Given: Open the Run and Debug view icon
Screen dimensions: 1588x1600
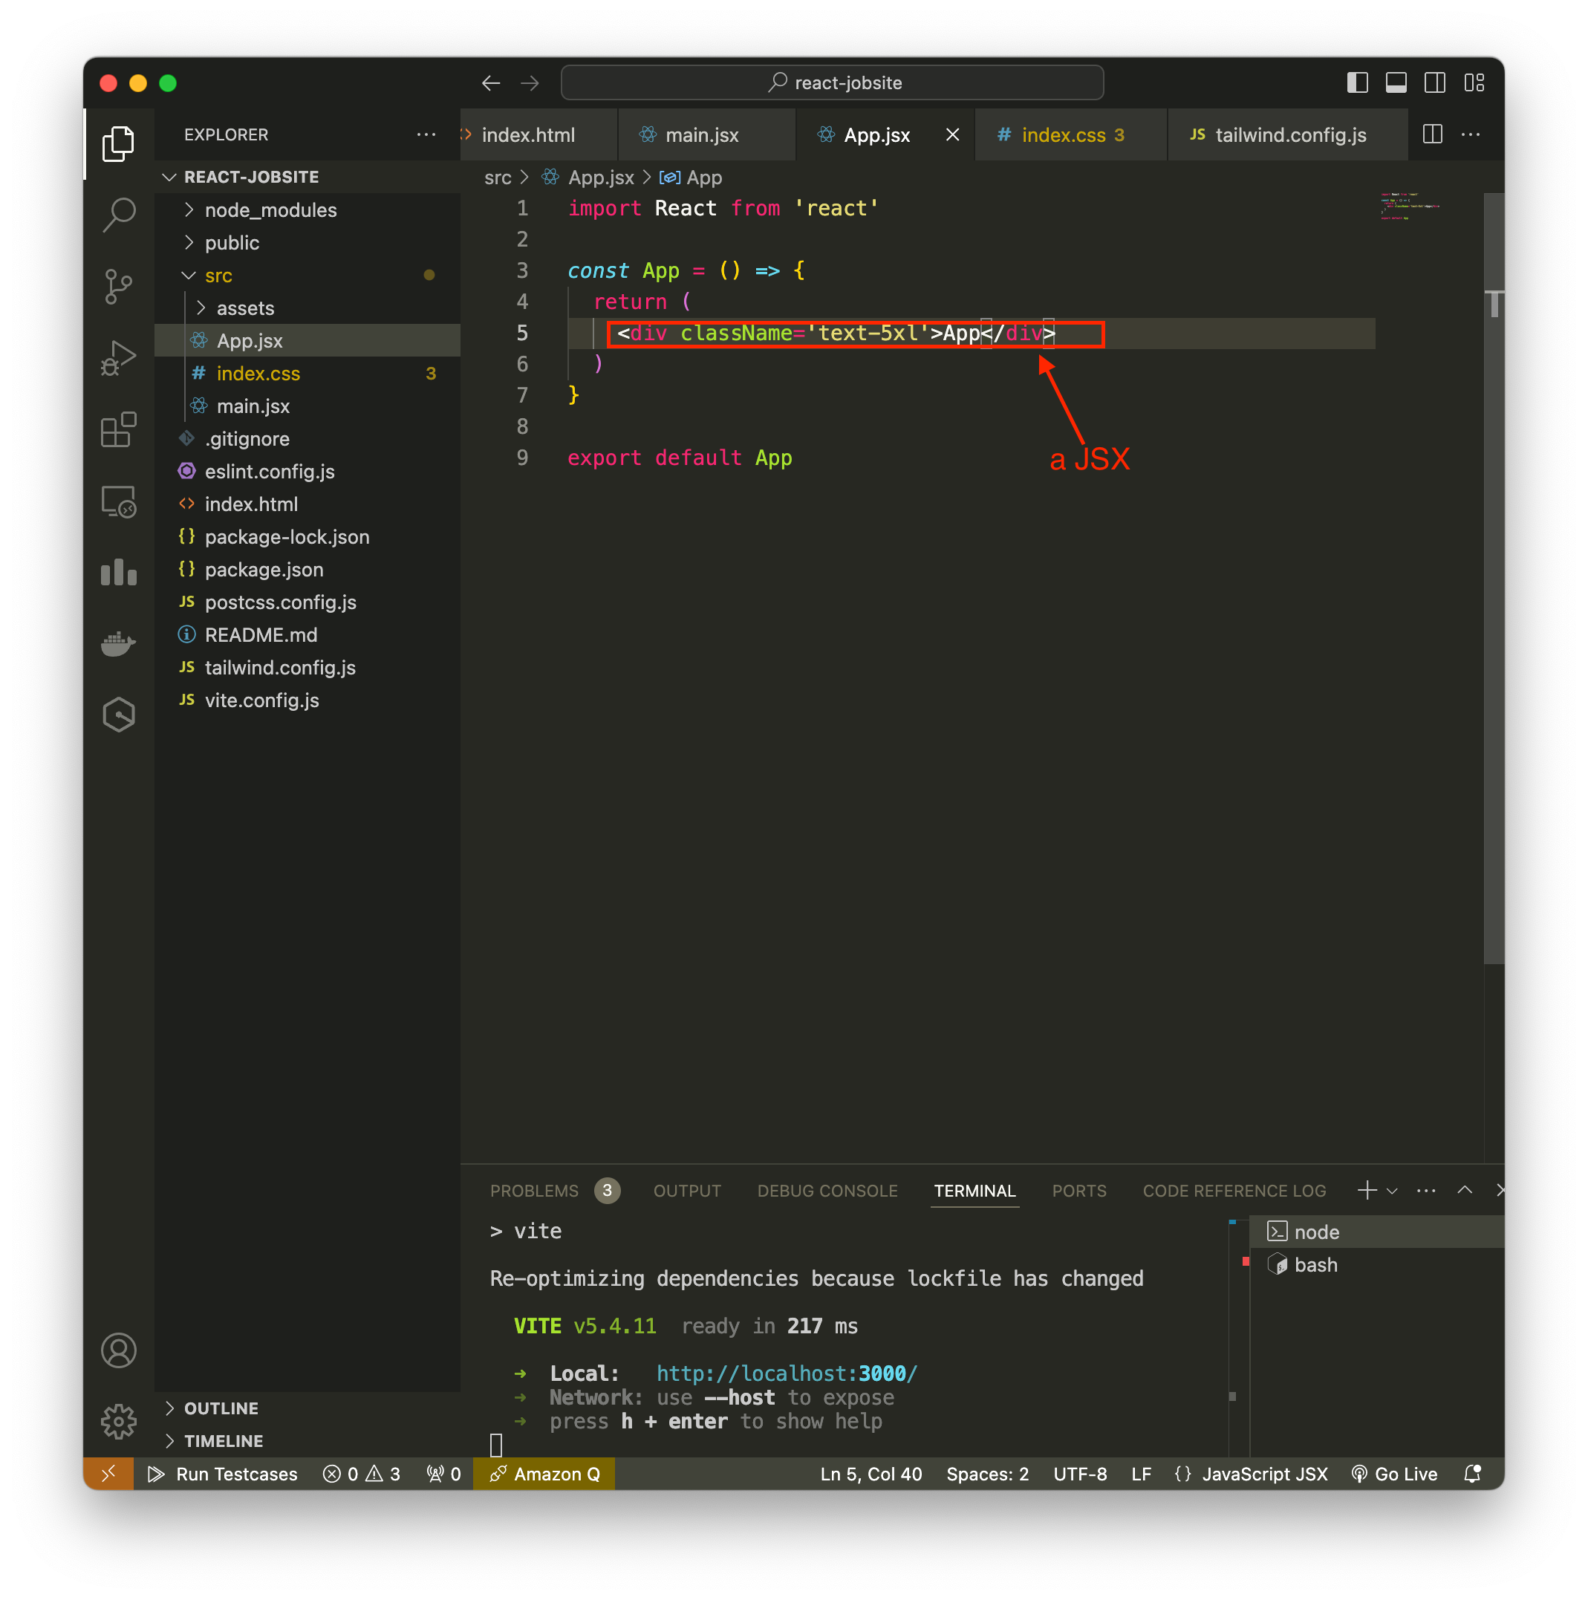Looking at the screenshot, I should pos(118,358).
